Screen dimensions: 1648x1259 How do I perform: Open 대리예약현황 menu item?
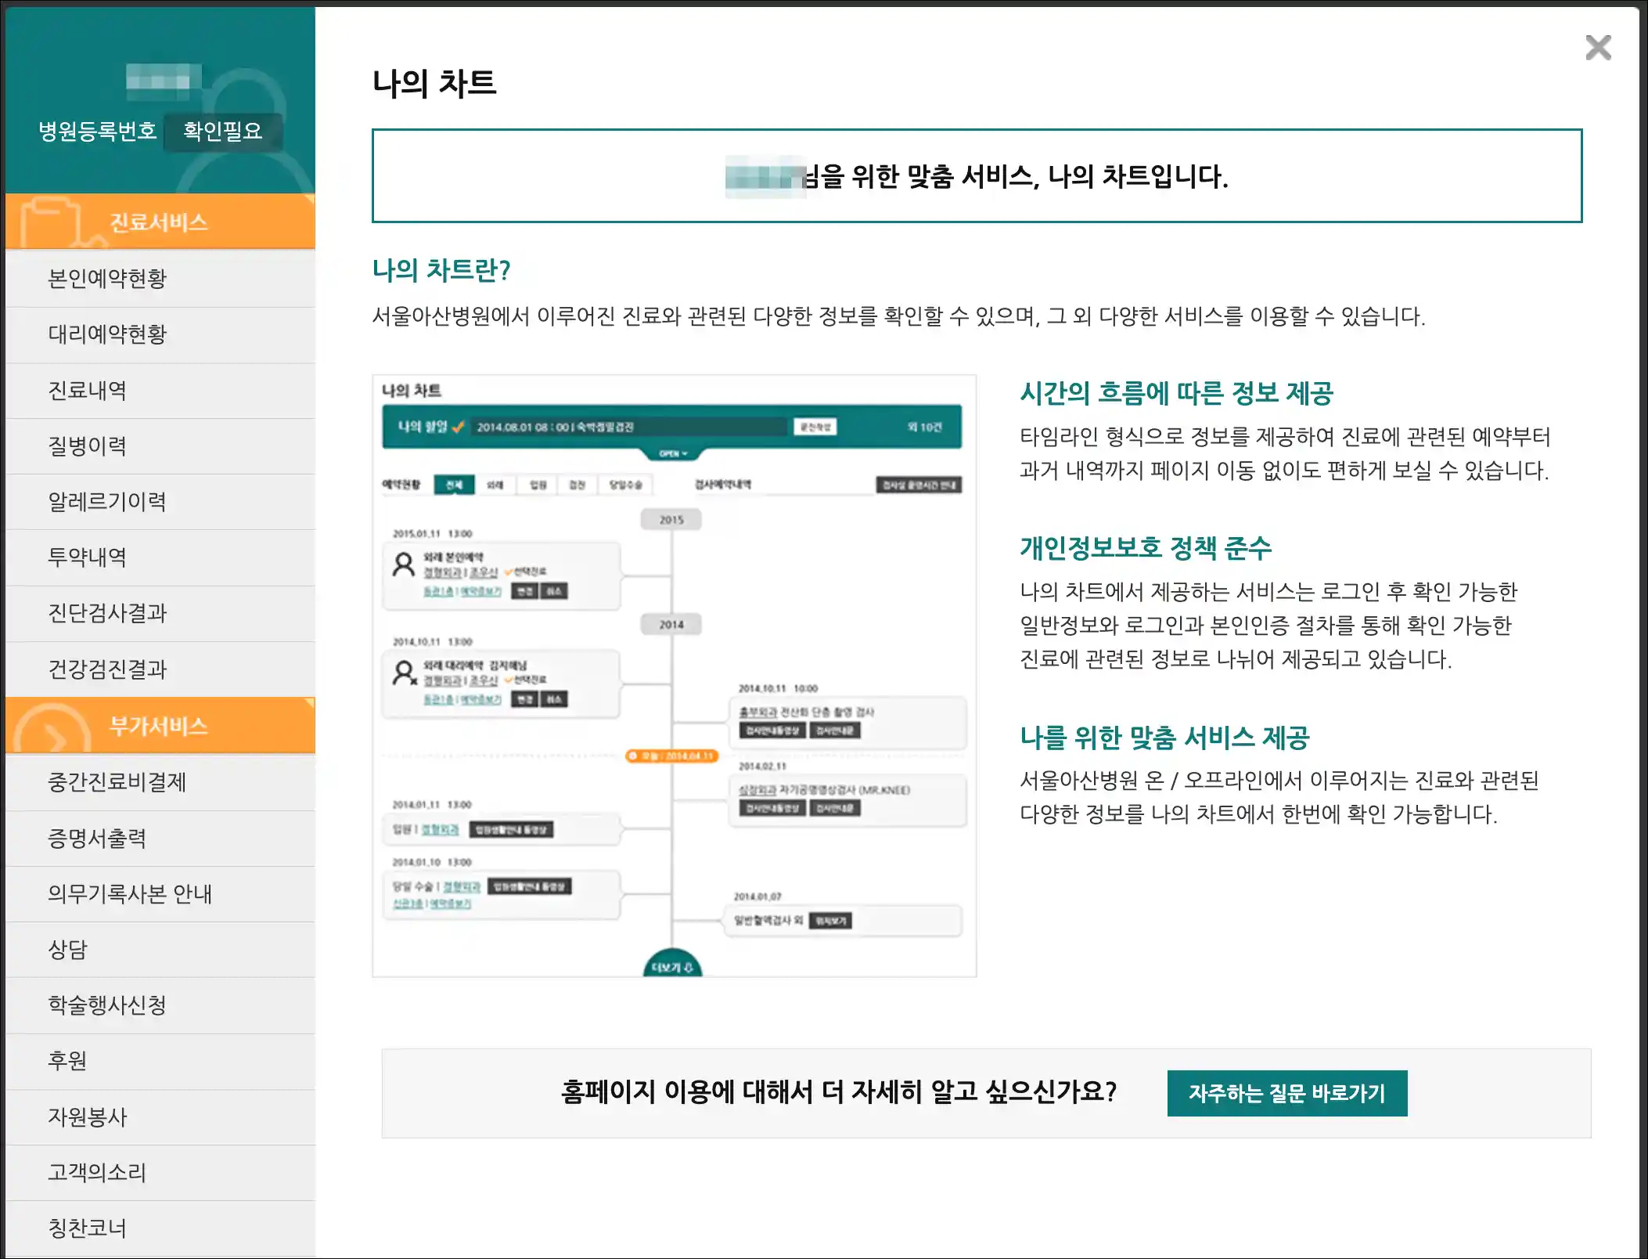pyautogui.click(x=160, y=334)
